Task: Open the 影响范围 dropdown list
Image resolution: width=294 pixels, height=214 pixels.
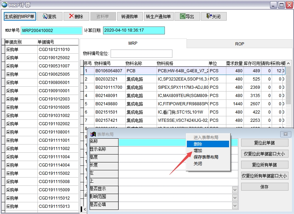Action: (235, 197)
